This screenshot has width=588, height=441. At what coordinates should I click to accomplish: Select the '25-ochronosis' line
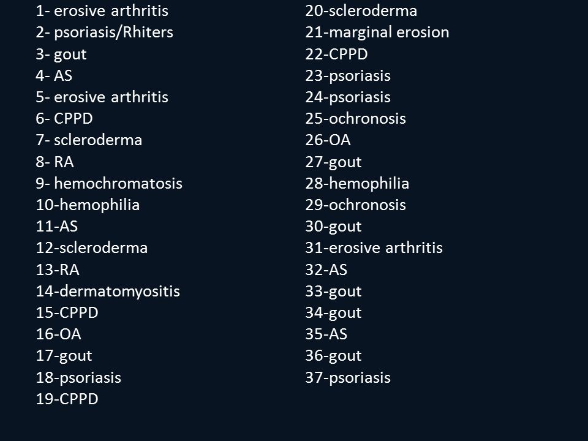pos(355,118)
